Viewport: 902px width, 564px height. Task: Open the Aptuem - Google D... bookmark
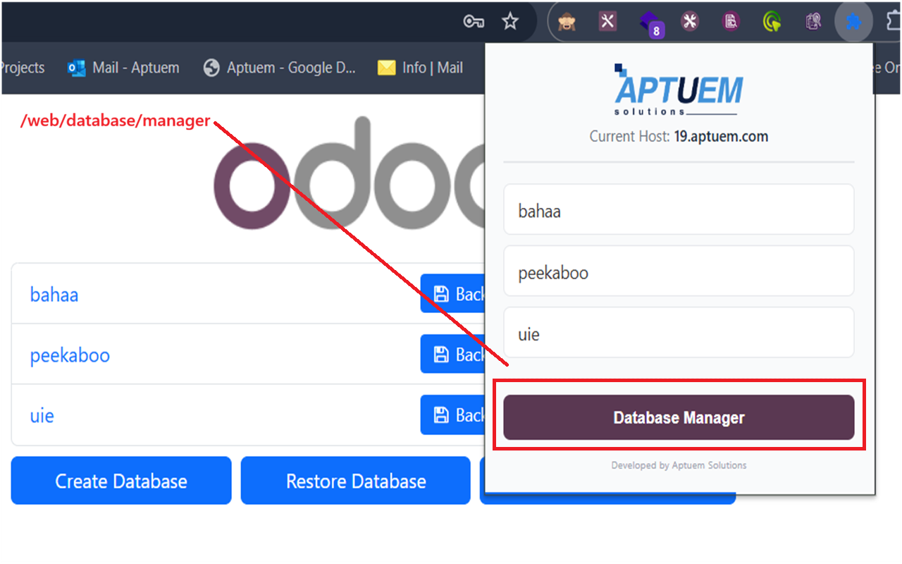tap(279, 68)
